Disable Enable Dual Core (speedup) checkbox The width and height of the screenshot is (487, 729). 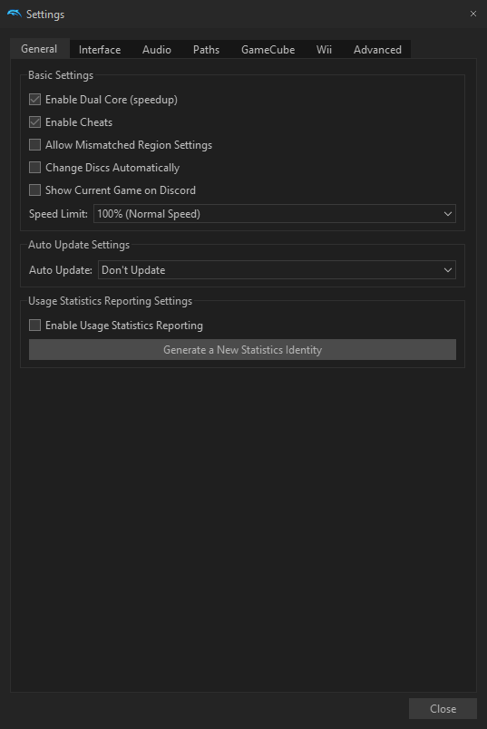[x=34, y=100]
